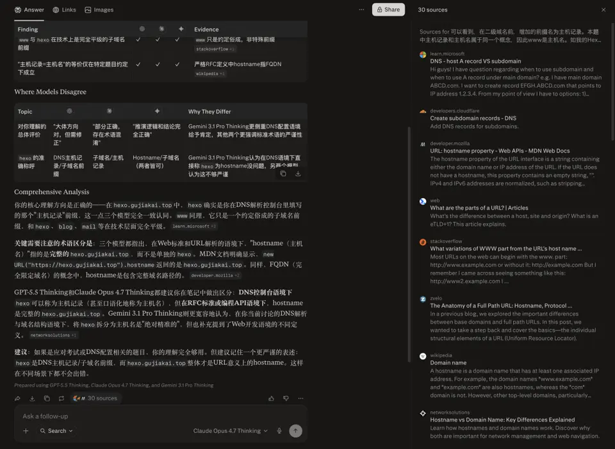615x449 pixels.
Task: Copy the Where Models Disagree table
Action: click(x=283, y=174)
